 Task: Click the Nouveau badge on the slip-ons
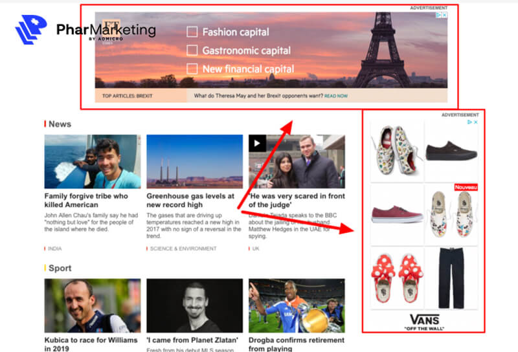466,187
